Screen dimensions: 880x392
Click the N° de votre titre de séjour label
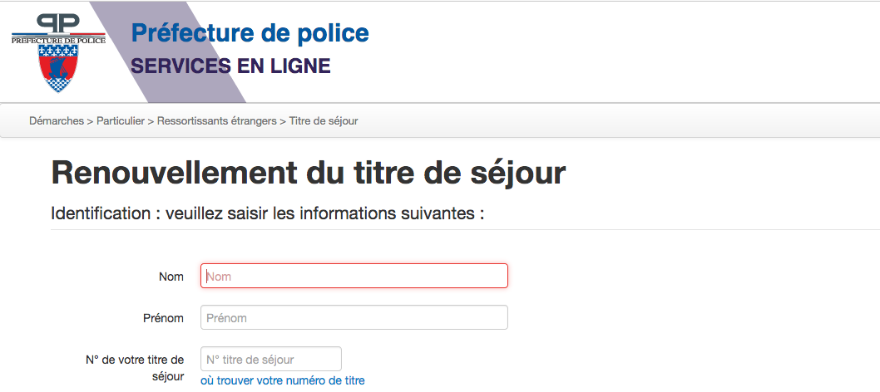[135, 368]
